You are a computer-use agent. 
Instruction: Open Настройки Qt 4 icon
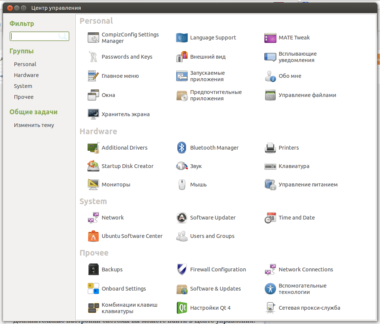[x=182, y=308]
